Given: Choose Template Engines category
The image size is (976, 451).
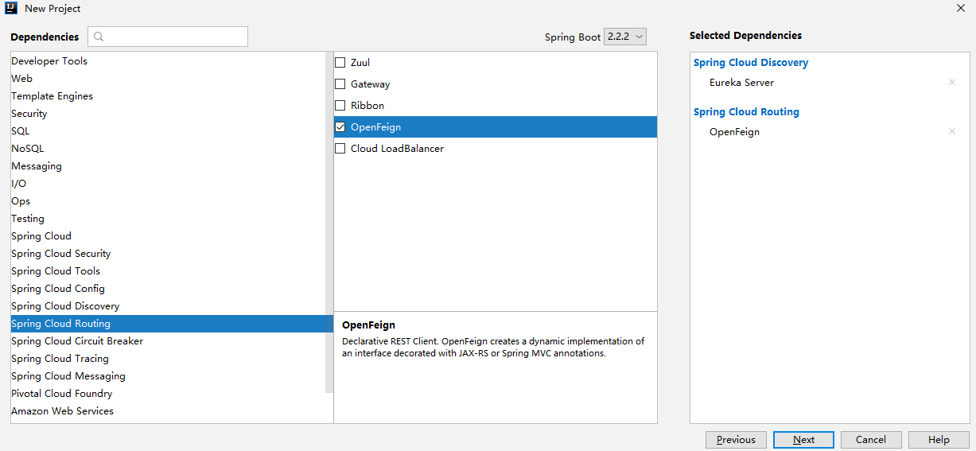Looking at the screenshot, I should 168,96.
